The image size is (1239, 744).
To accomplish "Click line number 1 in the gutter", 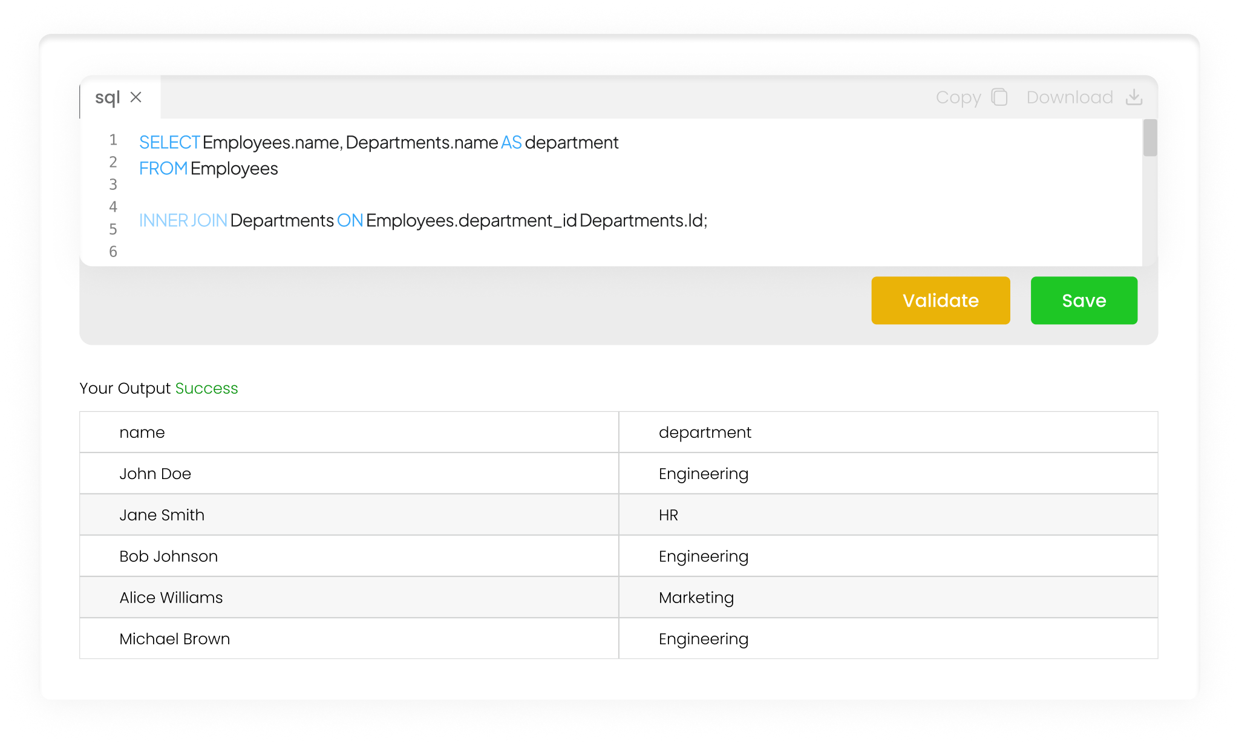I will point(113,140).
